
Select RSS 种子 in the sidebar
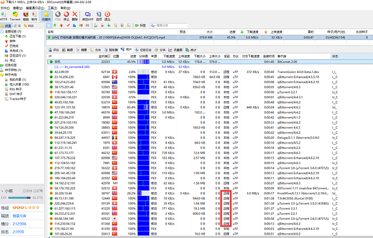(x=14, y=89)
